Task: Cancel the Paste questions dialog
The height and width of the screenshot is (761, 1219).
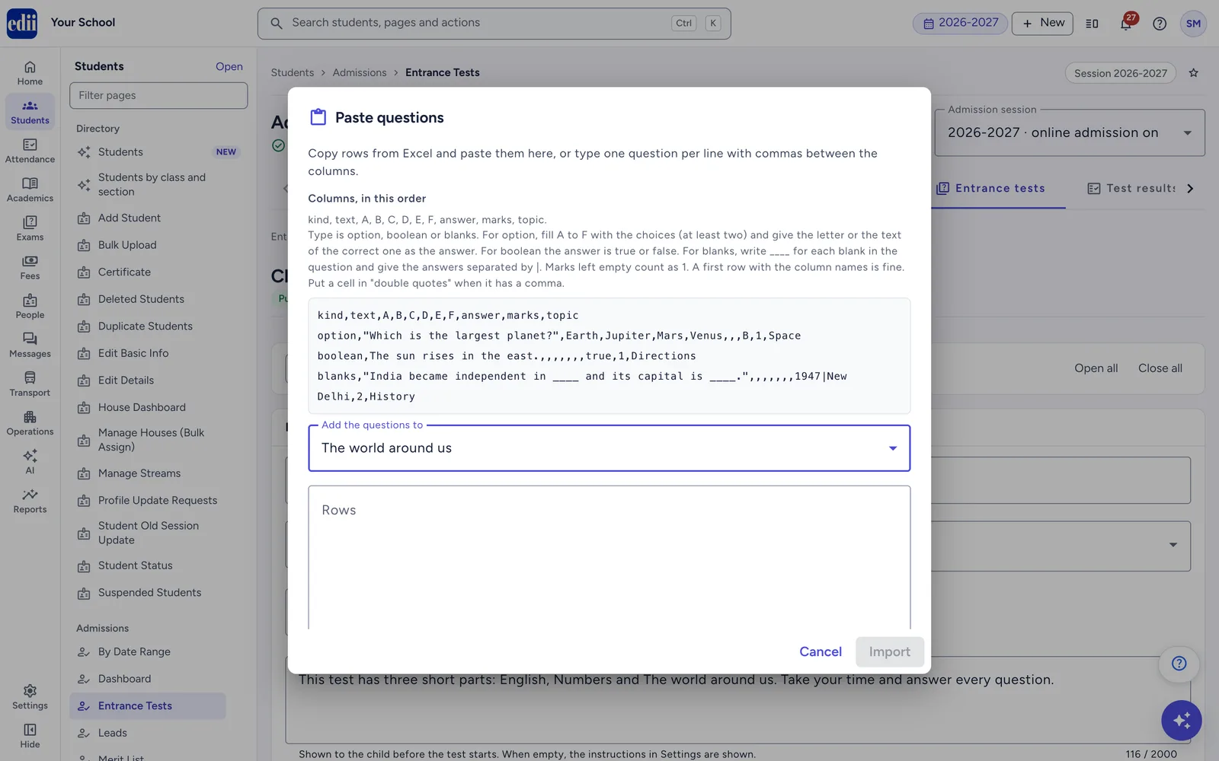Action: [821, 652]
